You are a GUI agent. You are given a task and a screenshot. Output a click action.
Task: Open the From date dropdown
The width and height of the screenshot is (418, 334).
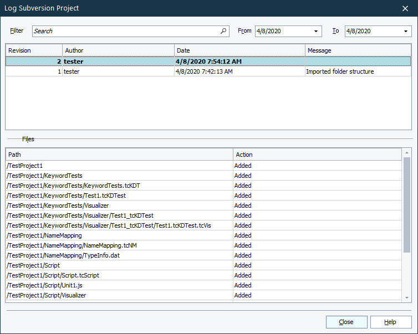click(x=317, y=32)
